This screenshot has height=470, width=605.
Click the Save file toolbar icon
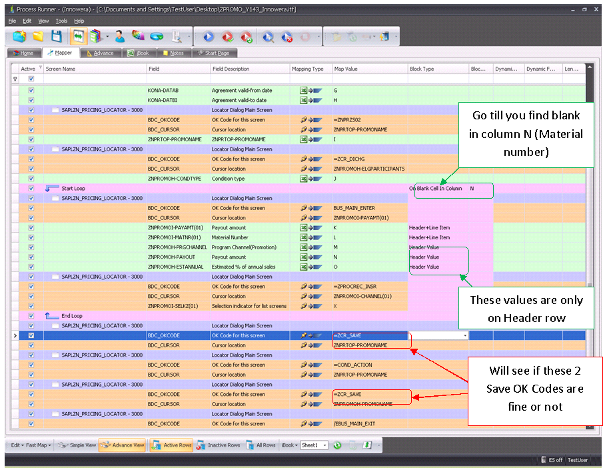(x=57, y=37)
